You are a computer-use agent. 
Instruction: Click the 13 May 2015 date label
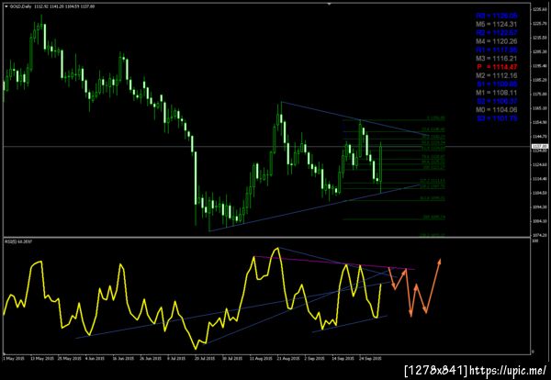42,359
